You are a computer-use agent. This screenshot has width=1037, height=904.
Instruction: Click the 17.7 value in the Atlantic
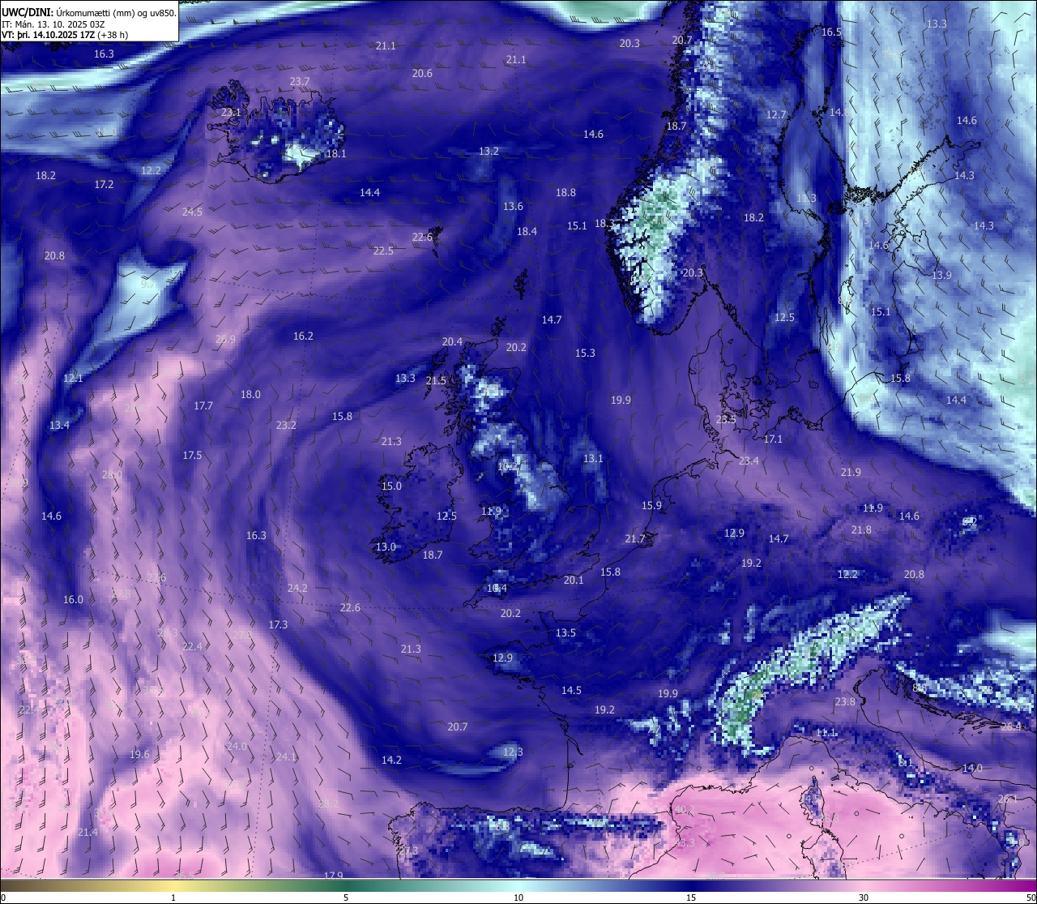(203, 405)
